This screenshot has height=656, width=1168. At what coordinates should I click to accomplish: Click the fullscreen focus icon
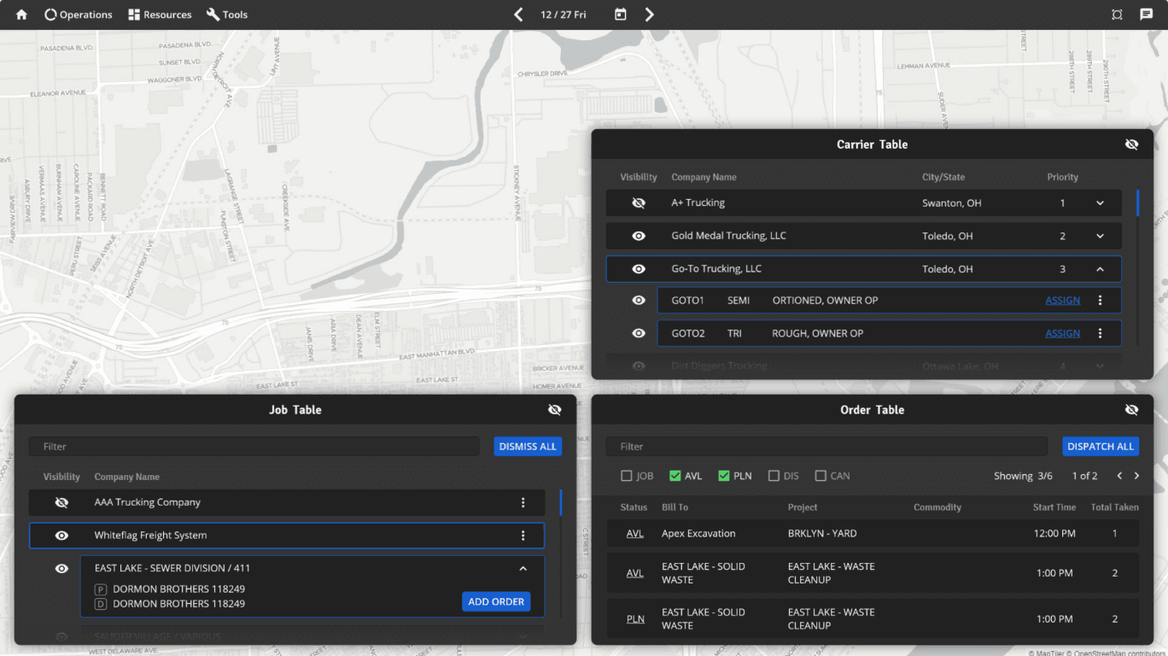[1118, 15]
